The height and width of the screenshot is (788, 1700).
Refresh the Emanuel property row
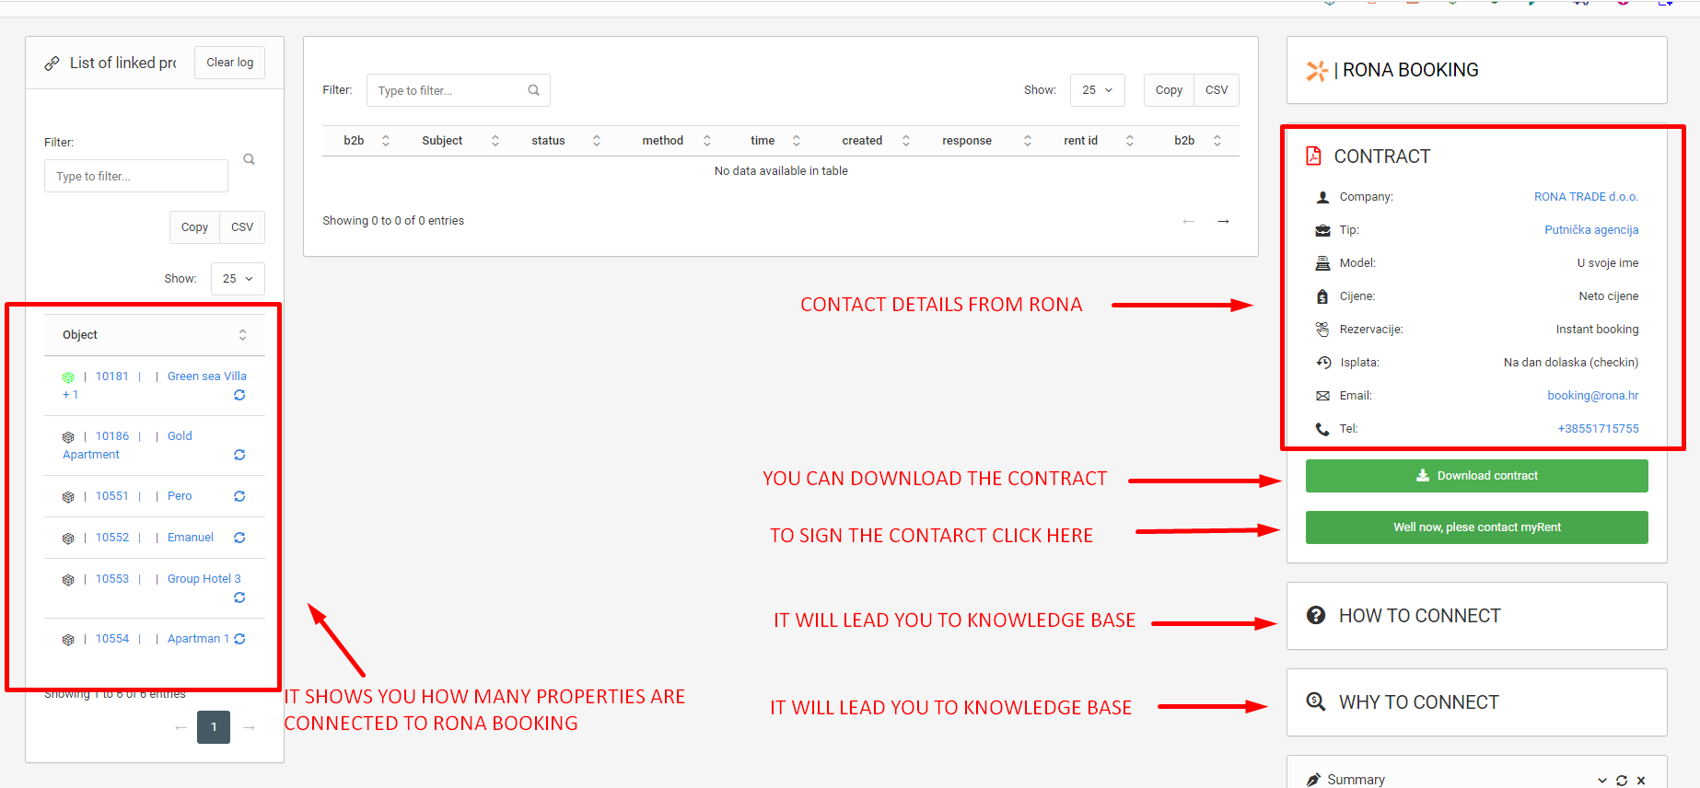pos(239,538)
